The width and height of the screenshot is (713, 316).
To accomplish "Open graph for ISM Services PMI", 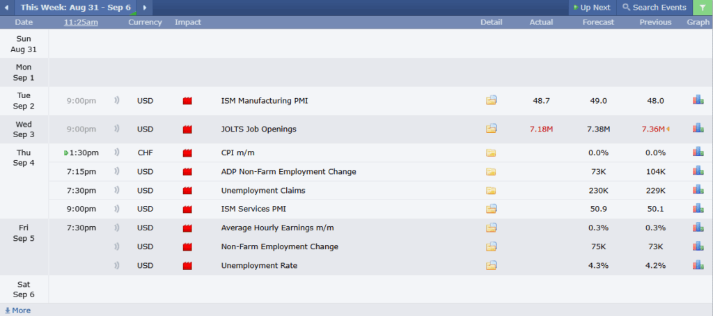I will (x=698, y=209).
